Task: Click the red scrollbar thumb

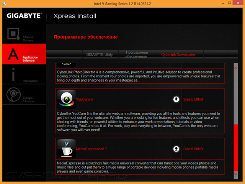Action: (236, 148)
